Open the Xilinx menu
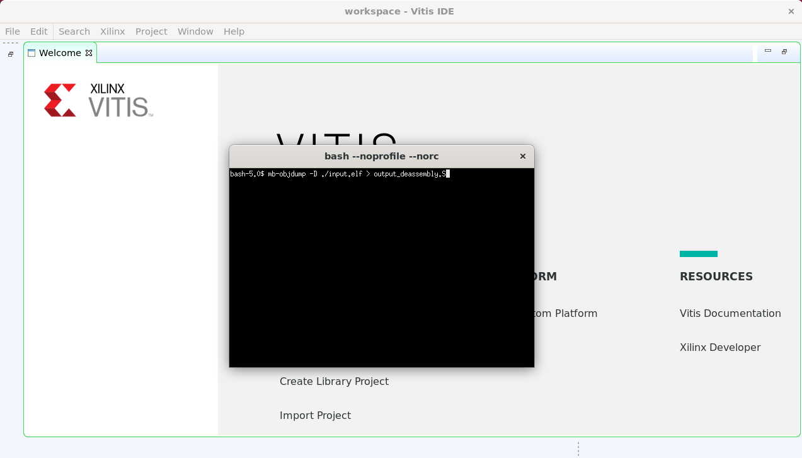This screenshot has width=802, height=458. (112, 31)
